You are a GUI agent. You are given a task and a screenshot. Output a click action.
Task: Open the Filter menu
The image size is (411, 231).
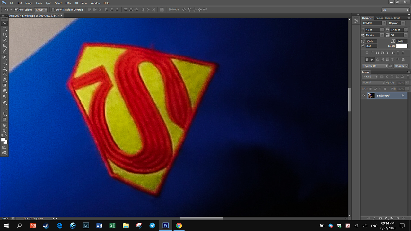(68, 3)
